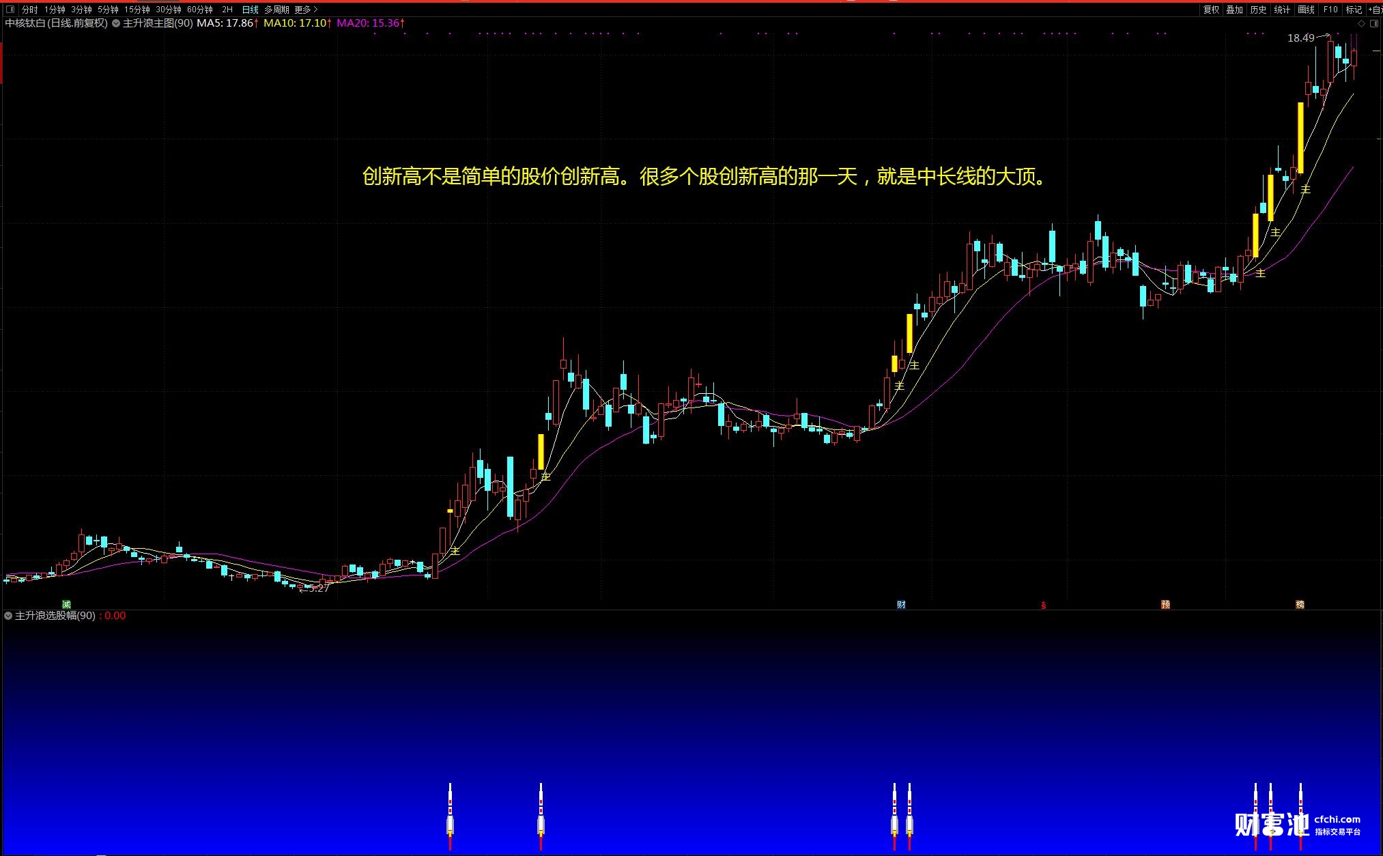Switch to the 日线 daily period tab

[251, 10]
